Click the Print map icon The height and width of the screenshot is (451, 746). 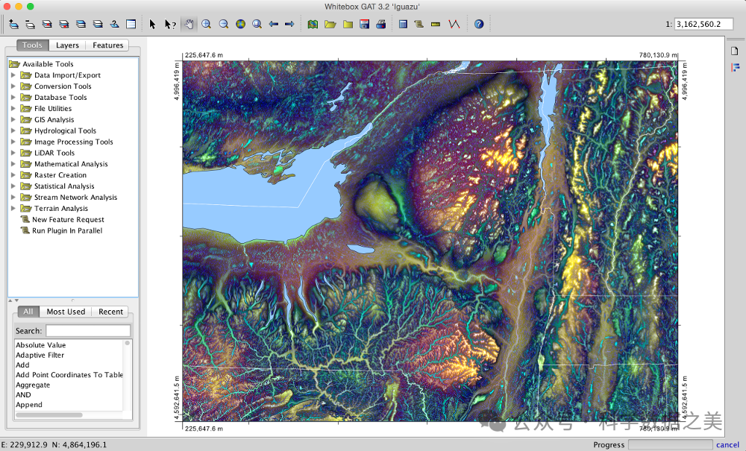pyautogui.click(x=381, y=24)
